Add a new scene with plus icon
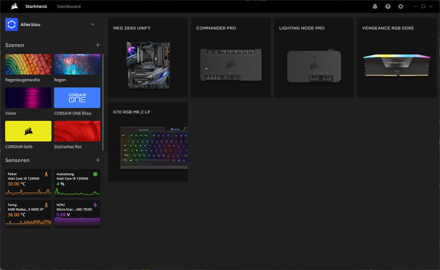The height and width of the screenshot is (270, 440). (98, 45)
